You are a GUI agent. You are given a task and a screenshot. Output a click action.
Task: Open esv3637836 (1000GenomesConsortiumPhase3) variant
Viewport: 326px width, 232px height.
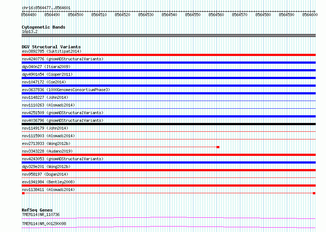(66, 90)
